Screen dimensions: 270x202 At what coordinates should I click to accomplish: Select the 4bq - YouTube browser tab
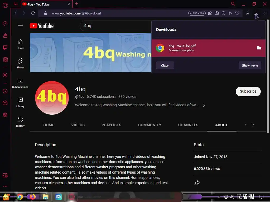(x=47, y=4)
